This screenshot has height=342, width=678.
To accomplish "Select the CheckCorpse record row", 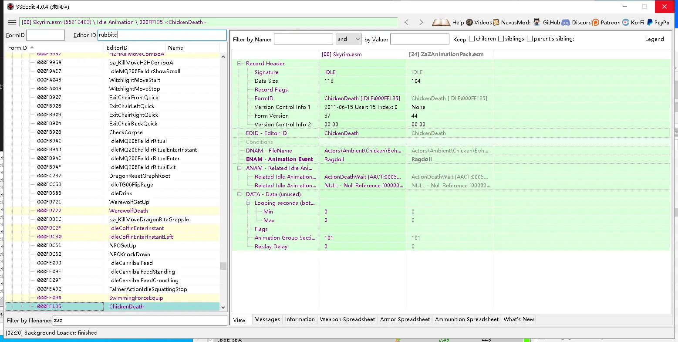I will [112, 132].
